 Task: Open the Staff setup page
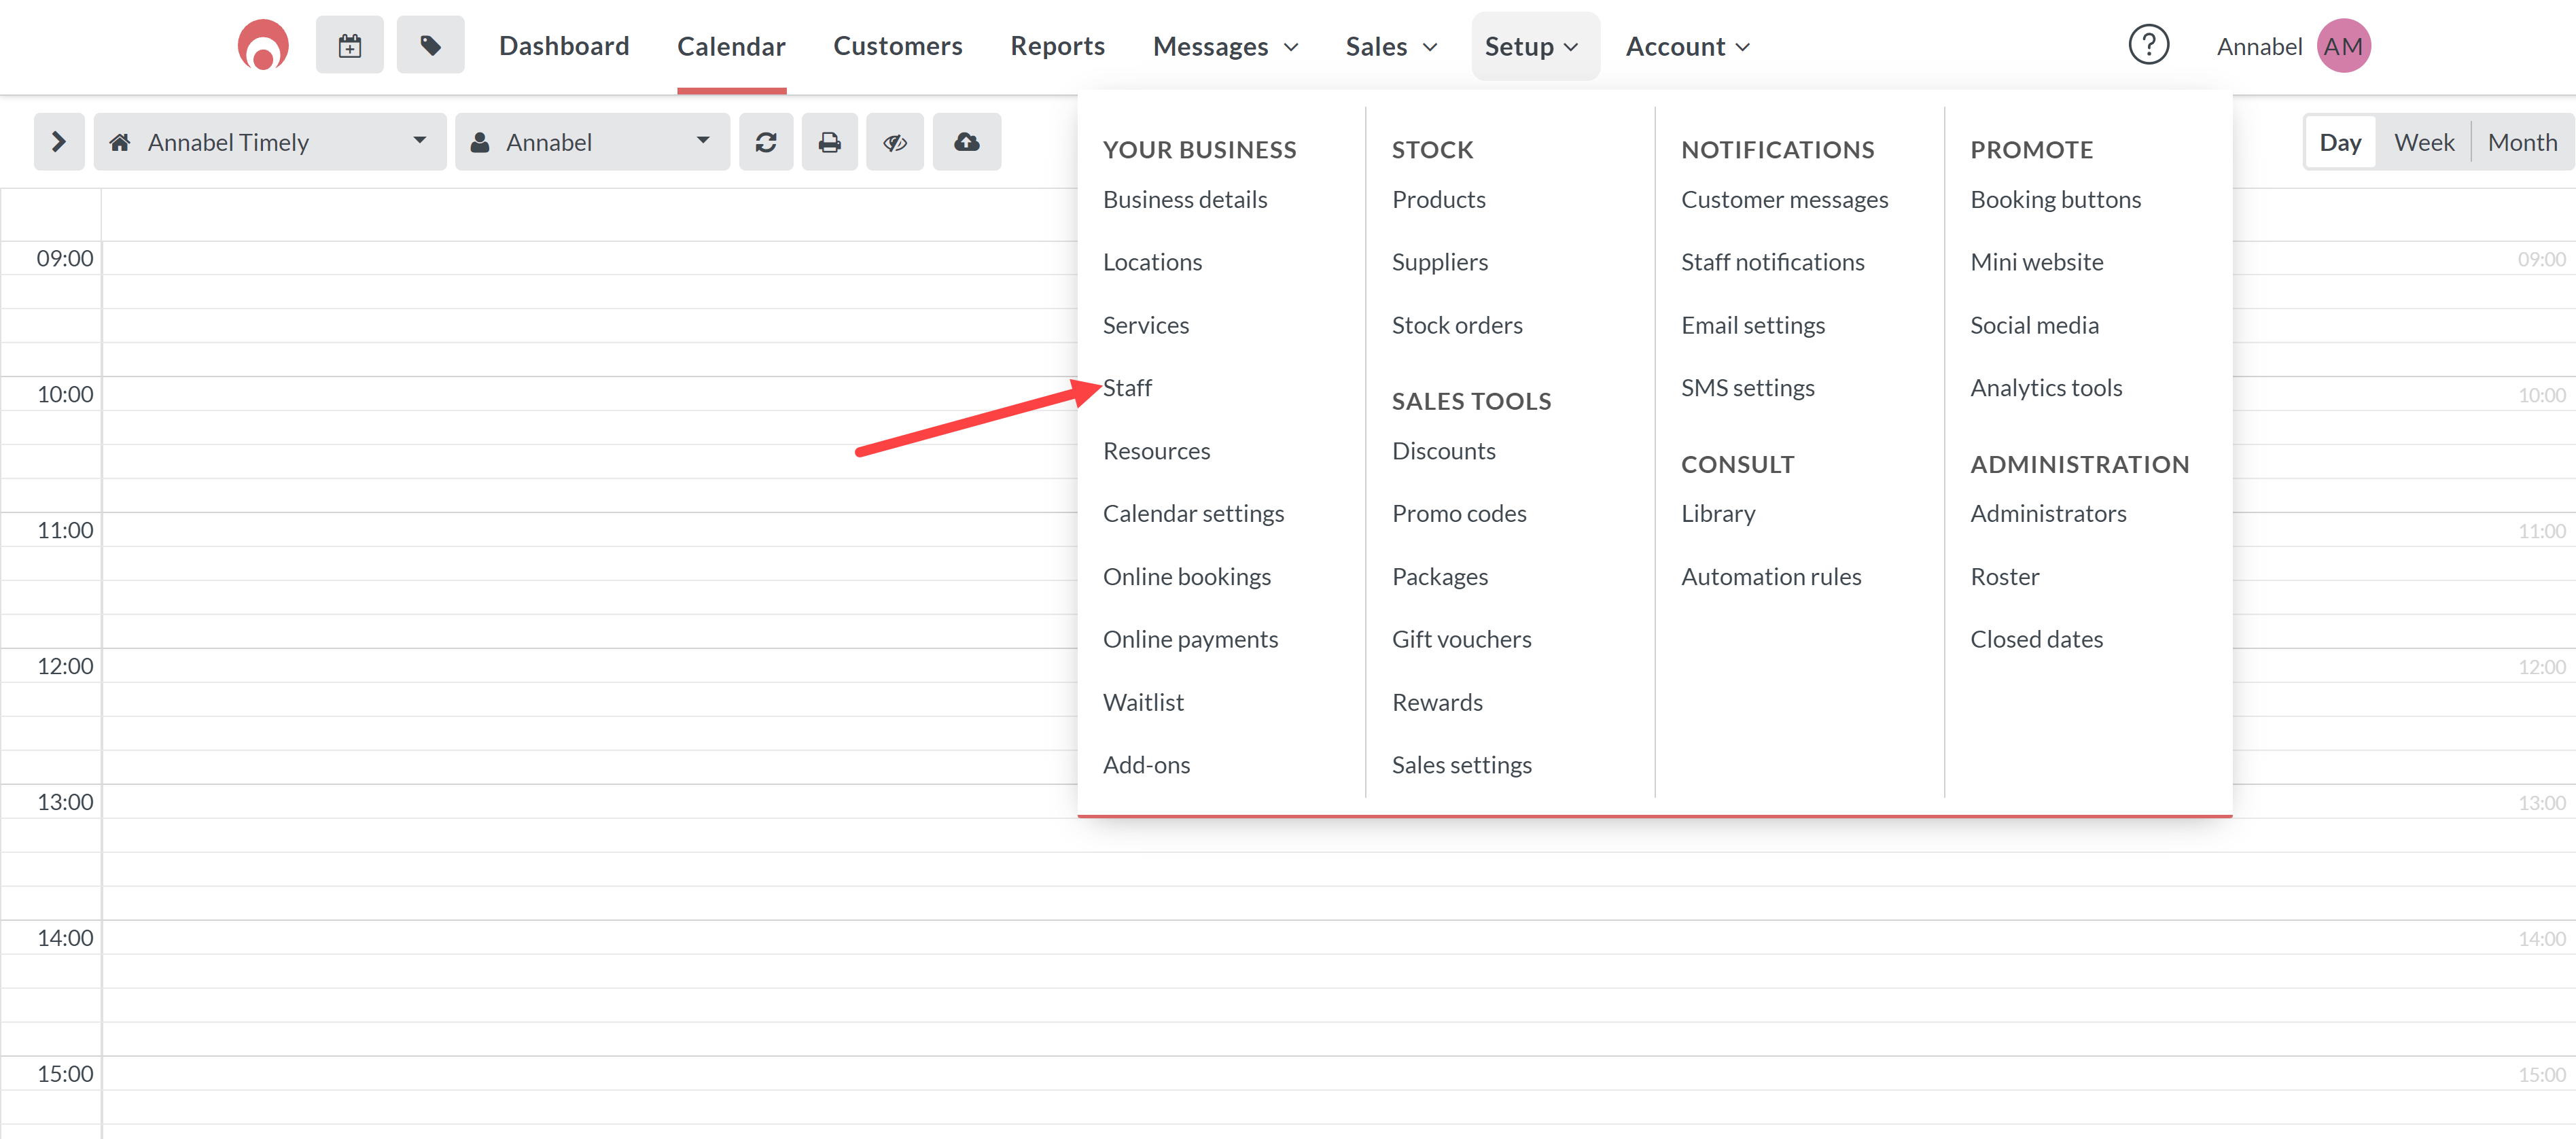(x=1127, y=388)
